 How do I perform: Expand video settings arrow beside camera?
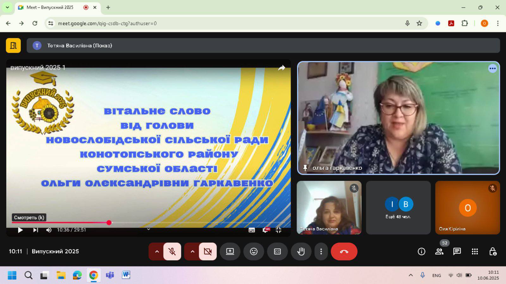click(192, 251)
